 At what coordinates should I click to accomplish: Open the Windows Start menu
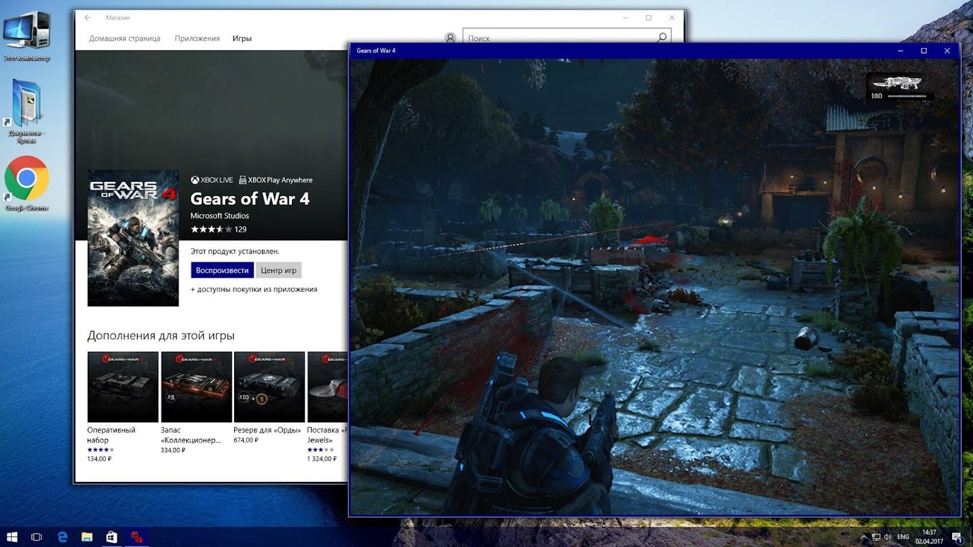click(x=12, y=537)
